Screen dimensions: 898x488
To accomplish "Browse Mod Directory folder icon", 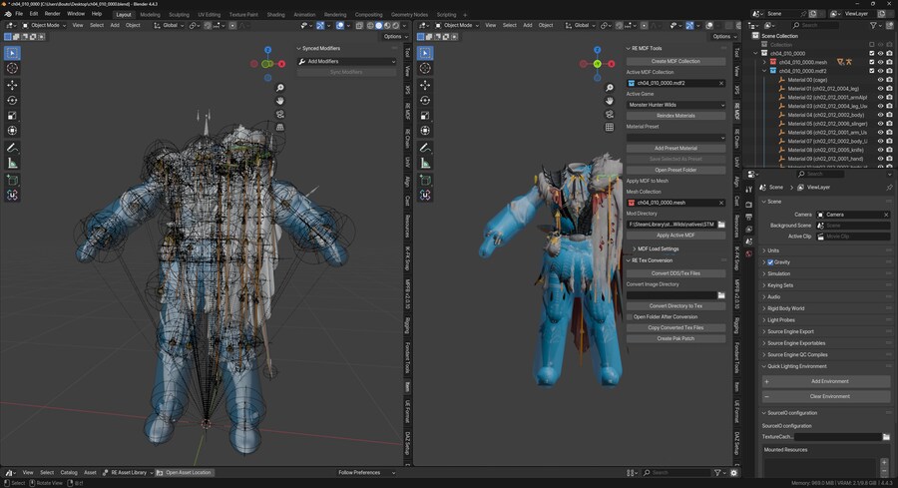I will [x=721, y=225].
